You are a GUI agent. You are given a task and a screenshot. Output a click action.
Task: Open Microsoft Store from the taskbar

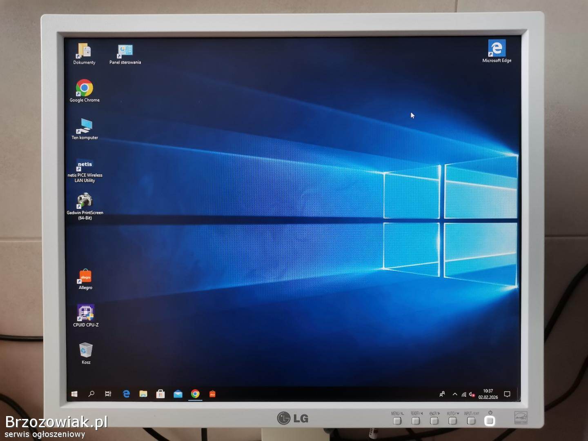[160, 394]
